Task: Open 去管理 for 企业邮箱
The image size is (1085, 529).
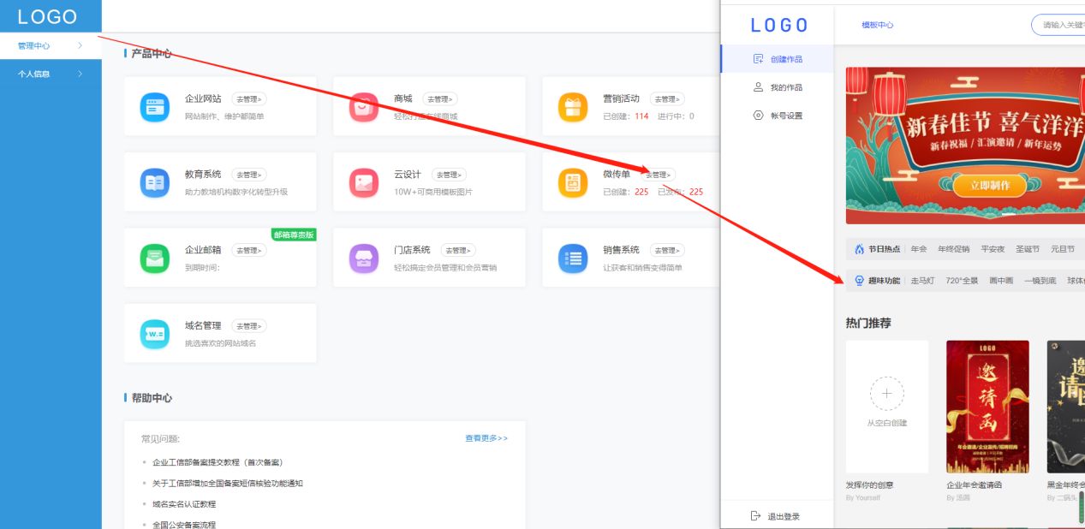Action: 249,250
